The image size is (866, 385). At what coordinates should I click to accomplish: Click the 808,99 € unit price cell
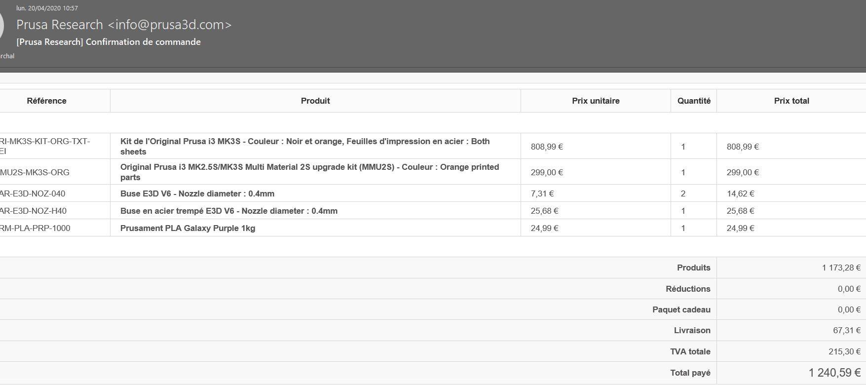point(596,147)
